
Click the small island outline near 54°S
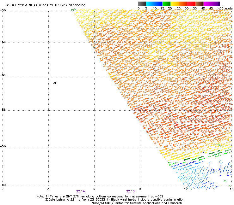click(x=55, y=83)
